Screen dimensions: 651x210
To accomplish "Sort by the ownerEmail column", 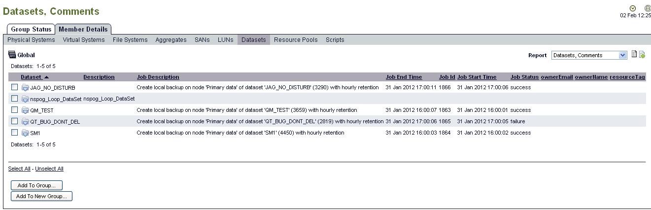I will [557, 77].
